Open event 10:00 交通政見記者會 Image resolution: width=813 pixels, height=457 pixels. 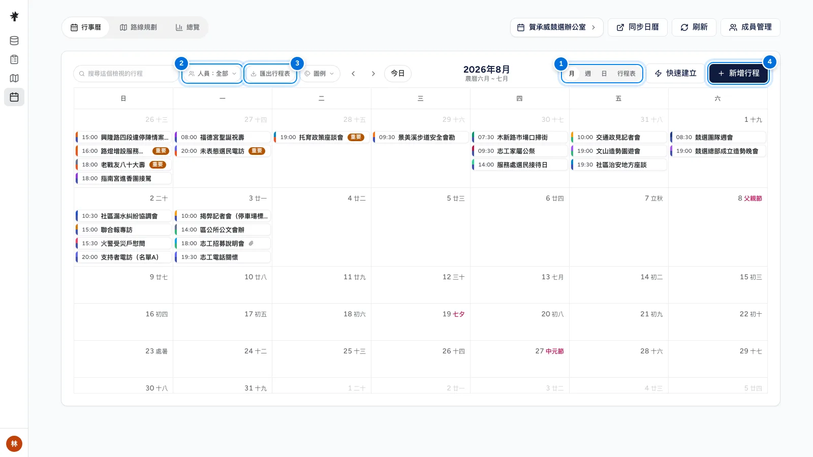(x=619, y=137)
